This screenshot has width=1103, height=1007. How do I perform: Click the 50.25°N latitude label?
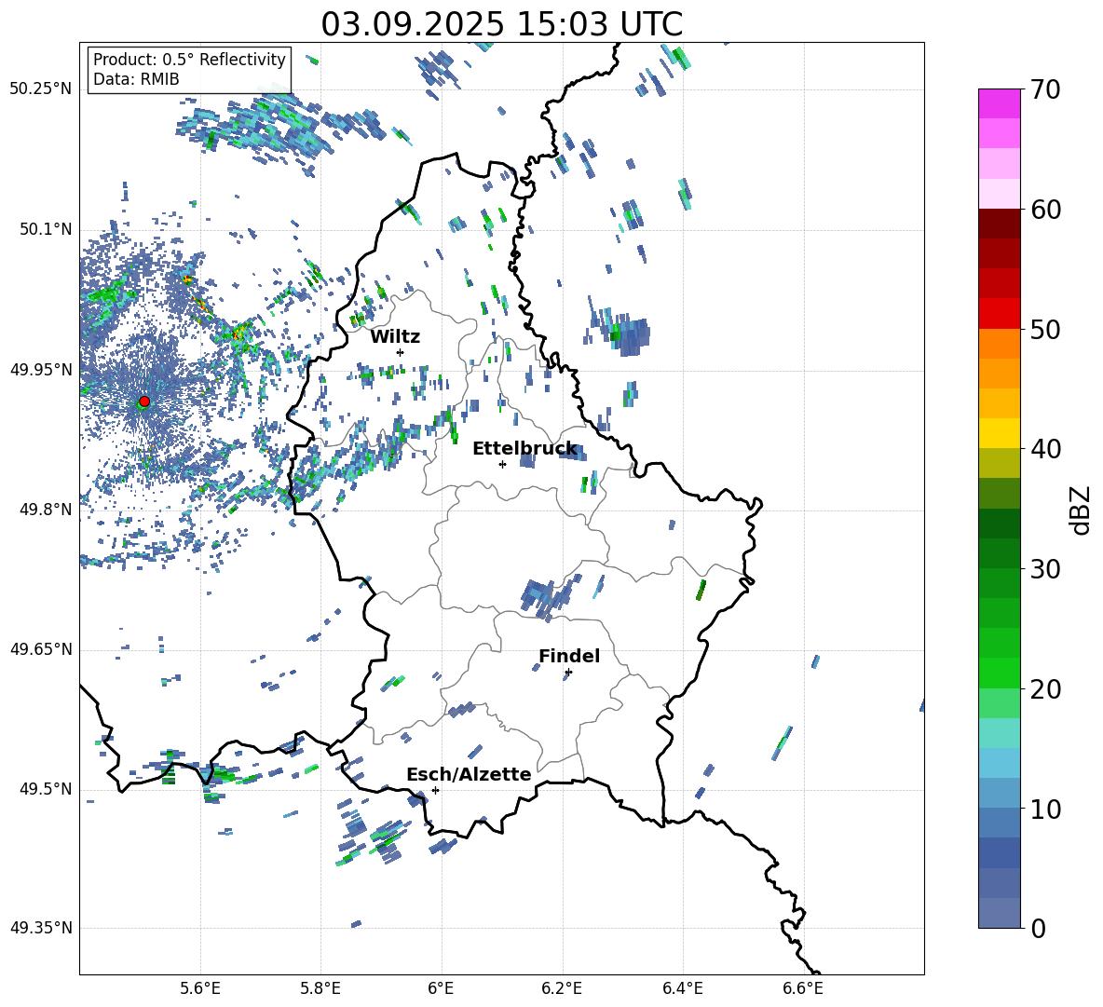[x=41, y=89]
